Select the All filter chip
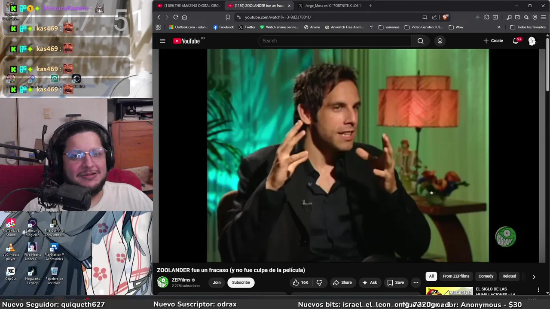The width and height of the screenshot is (550, 309). (x=431, y=276)
